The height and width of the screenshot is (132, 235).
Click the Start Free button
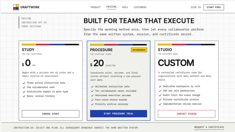(214, 7)
